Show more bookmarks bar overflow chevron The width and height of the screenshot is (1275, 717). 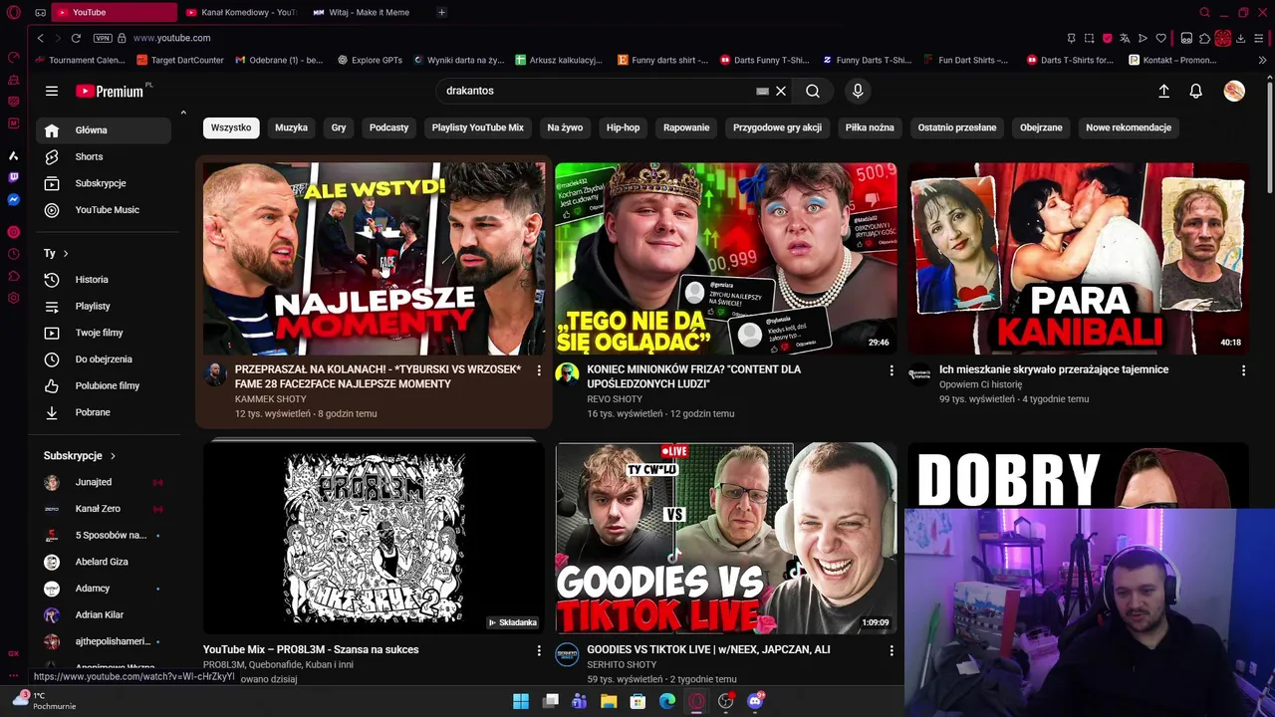(1263, 60)
